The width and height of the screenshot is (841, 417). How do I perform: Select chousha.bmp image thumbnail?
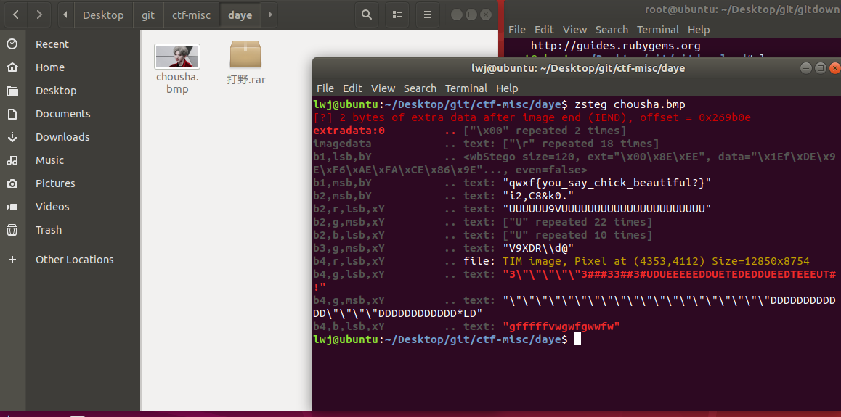tap(177, 57)
